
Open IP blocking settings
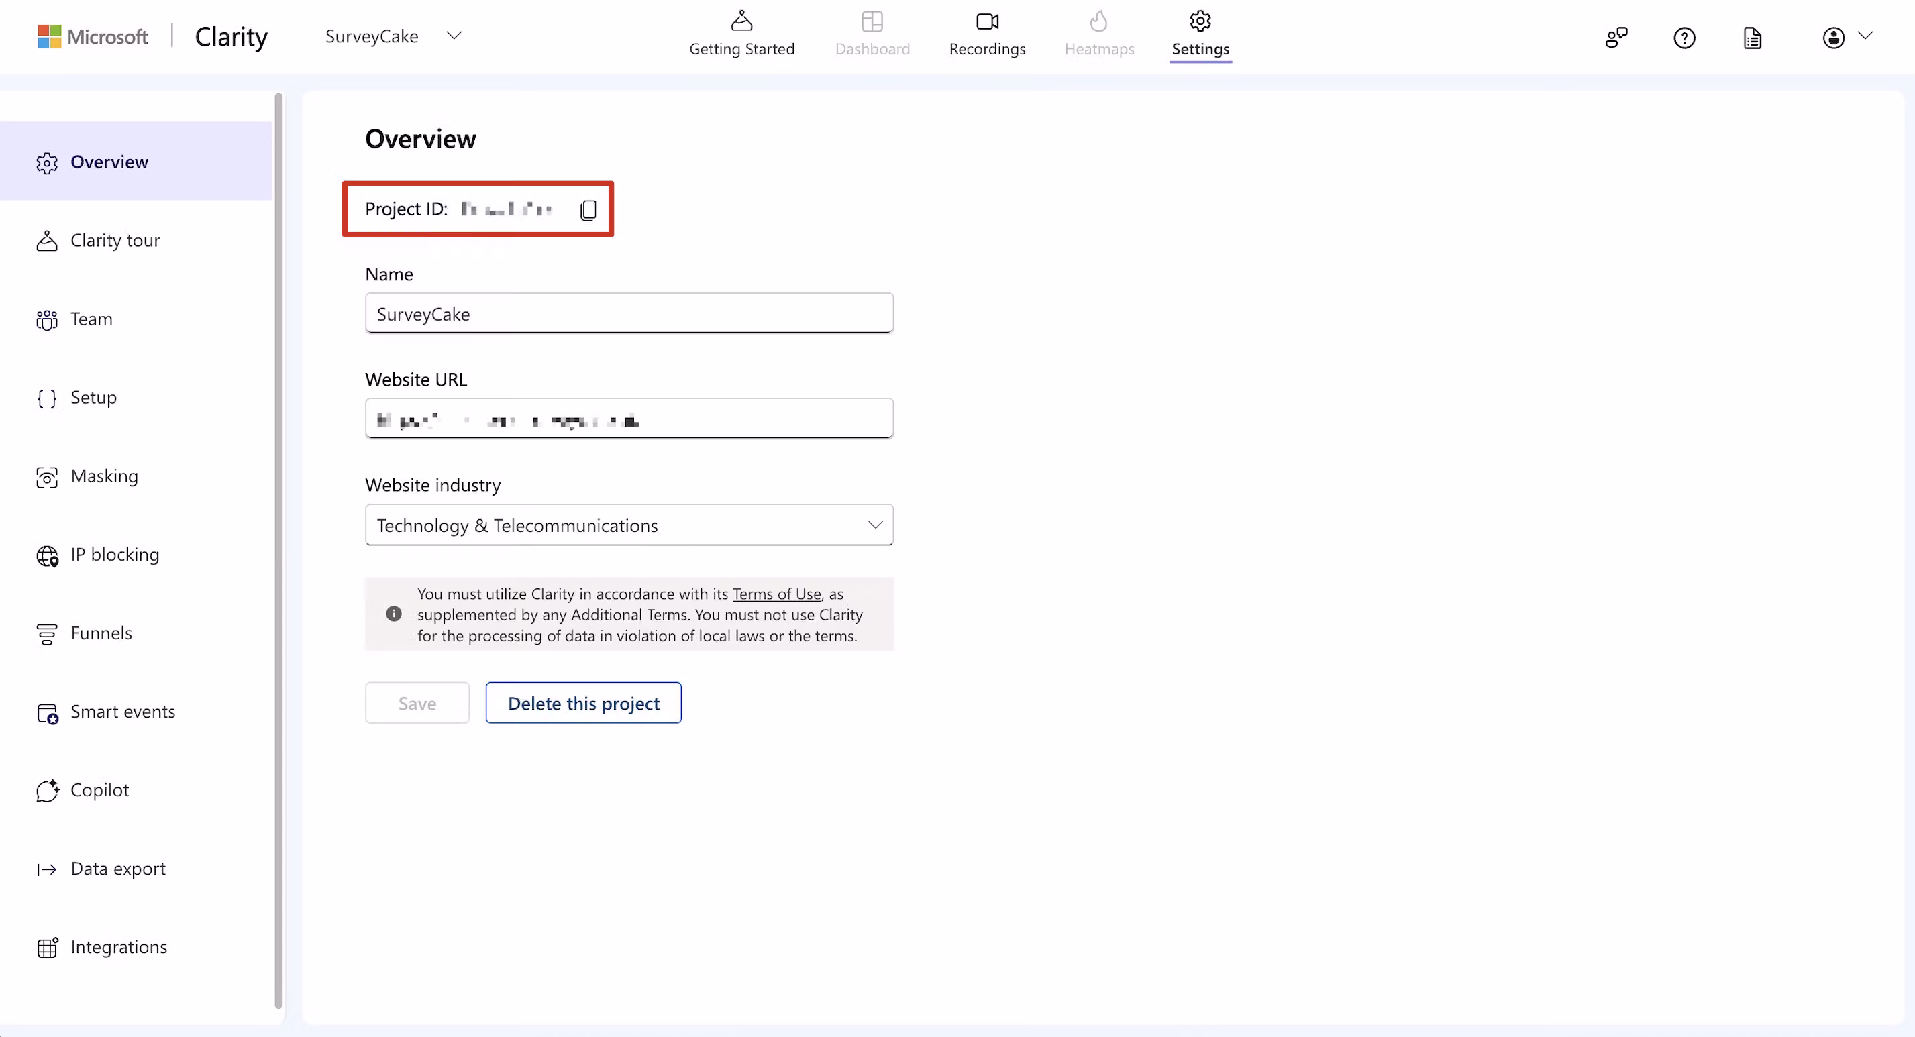coord(136,555)
